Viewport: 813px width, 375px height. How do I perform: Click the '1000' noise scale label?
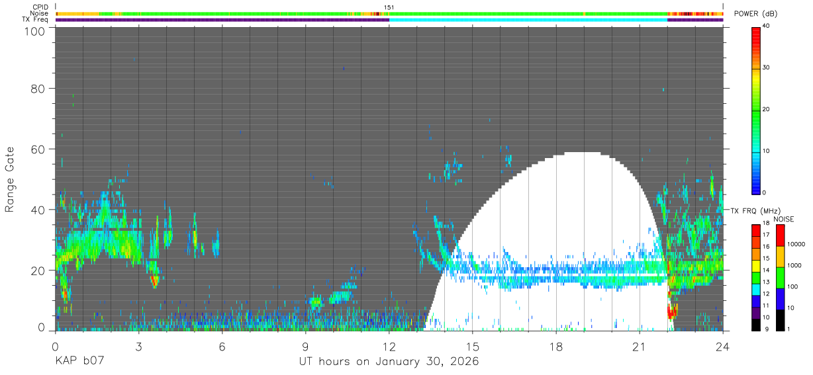(x=795, y=265)
